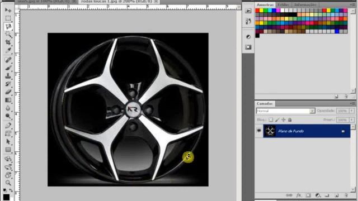Hide the Plano de Fundo layer
Viewport: 358px width, 201px height.
point(259,131)
